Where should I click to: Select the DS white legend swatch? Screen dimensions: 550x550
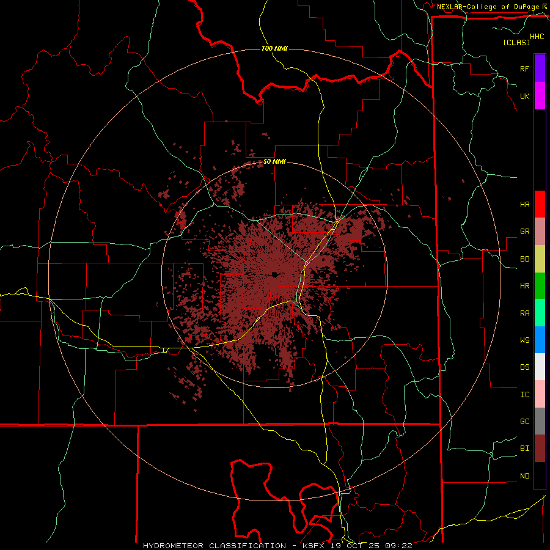pos(540,367)
